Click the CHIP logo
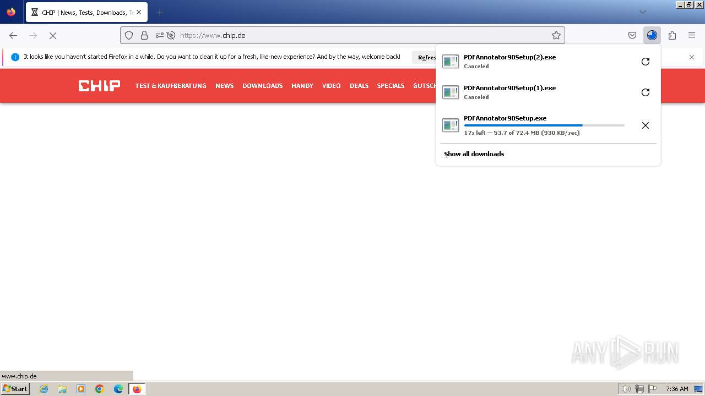705x396 pixels. [99, 85]
